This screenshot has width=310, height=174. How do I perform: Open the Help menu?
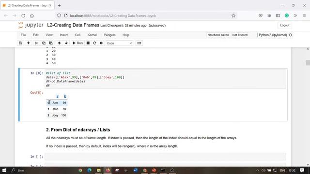126,35
